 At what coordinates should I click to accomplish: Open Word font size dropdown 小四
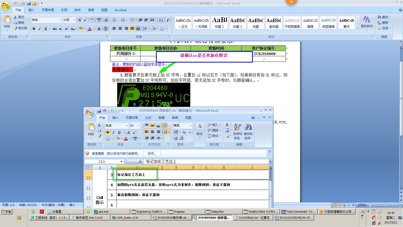click(74, 20)
